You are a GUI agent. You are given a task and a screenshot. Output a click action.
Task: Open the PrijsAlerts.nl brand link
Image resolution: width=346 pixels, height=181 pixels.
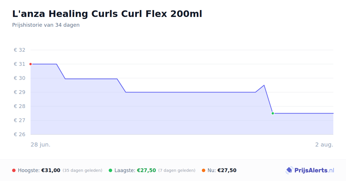[310, 170]
